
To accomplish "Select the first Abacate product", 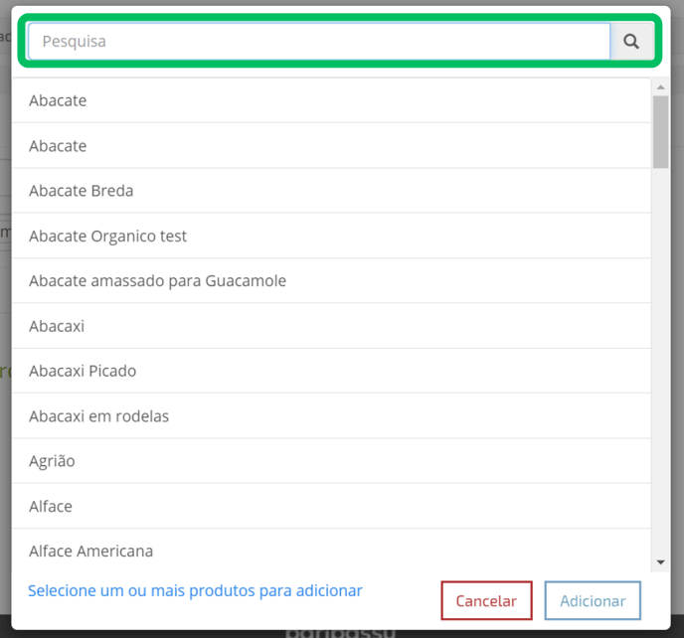I will tap(331, 100).
